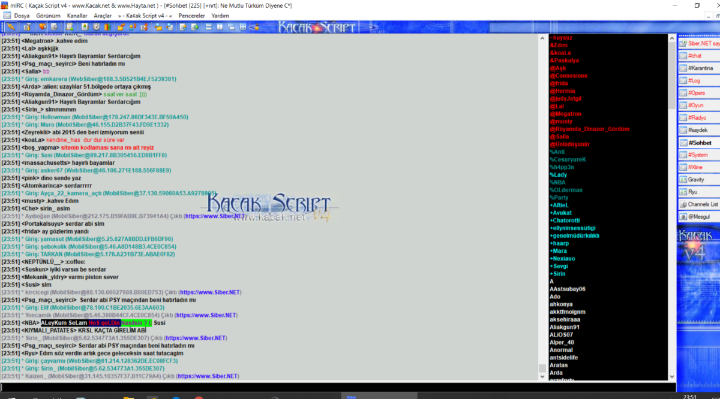
Task: Open the Address Book toolbar icon
Action: (x=85, y=27)
